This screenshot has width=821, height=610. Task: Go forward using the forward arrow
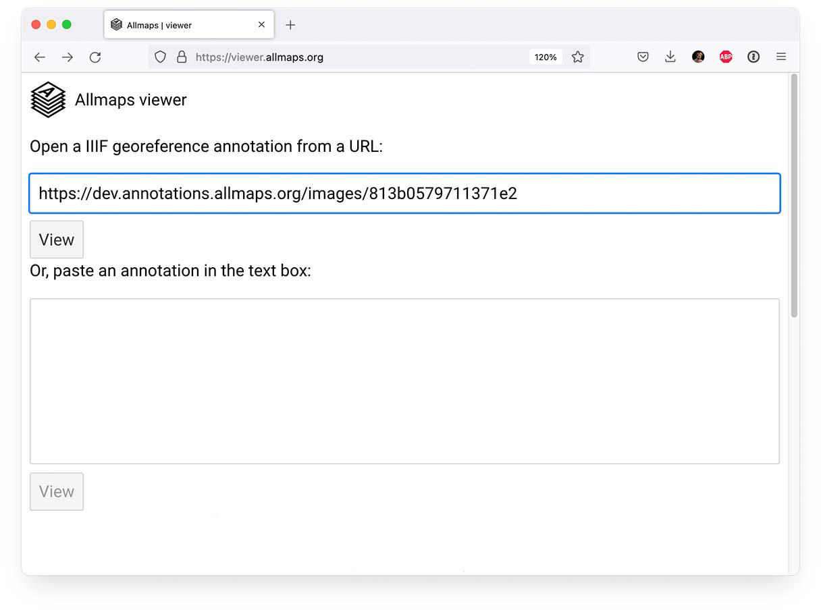point(68,57)
